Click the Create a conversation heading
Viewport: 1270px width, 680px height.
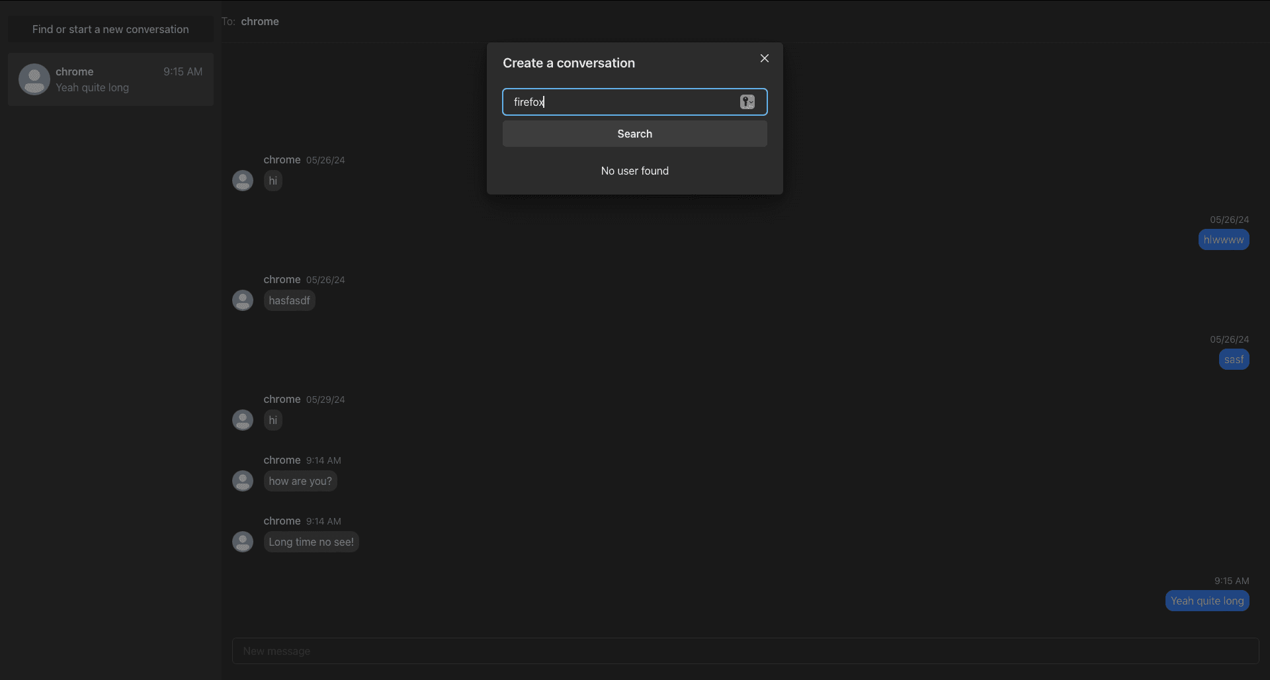(x=569, y=63)
